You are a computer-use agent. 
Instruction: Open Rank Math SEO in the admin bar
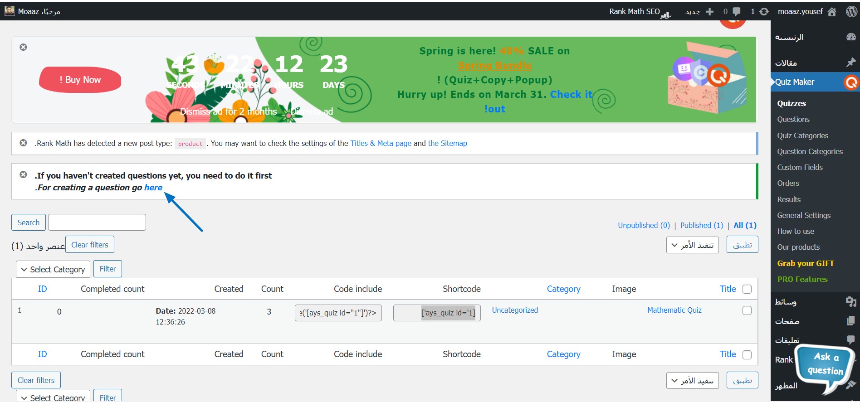[640, 12]
